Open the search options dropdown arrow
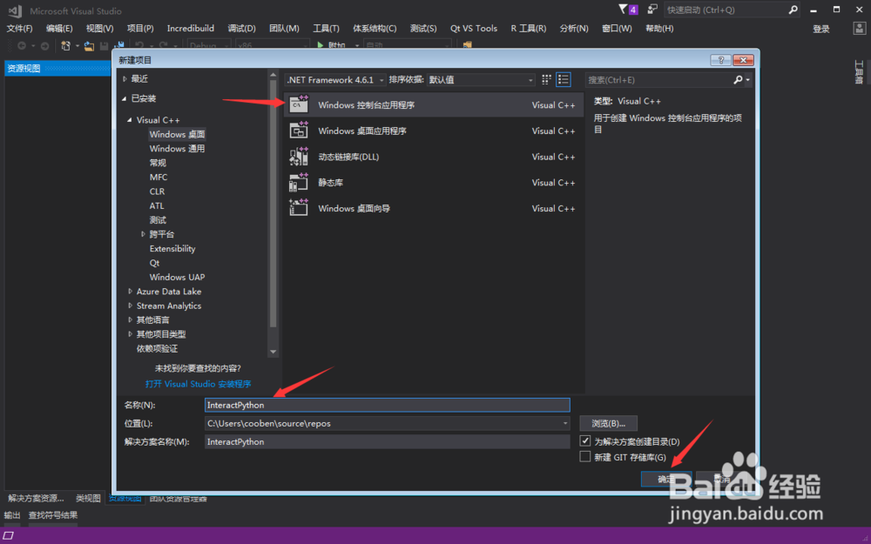 click(747, 80)
